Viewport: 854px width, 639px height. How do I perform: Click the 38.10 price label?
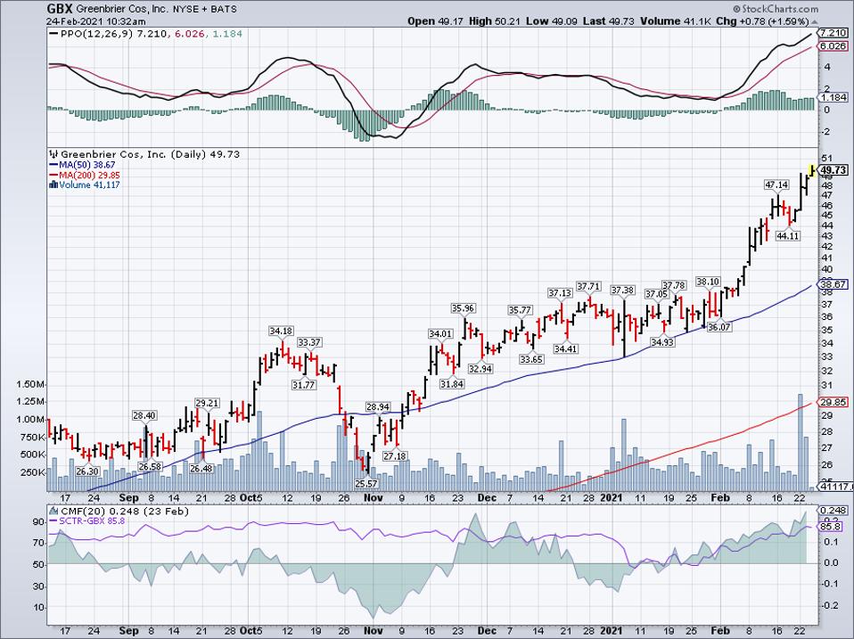coord(708,282)
